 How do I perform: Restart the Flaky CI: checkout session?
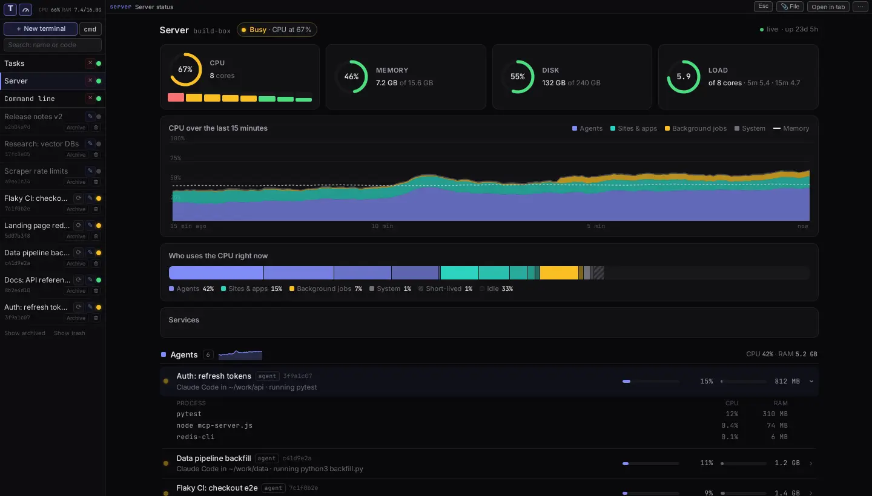coord(78,198)
